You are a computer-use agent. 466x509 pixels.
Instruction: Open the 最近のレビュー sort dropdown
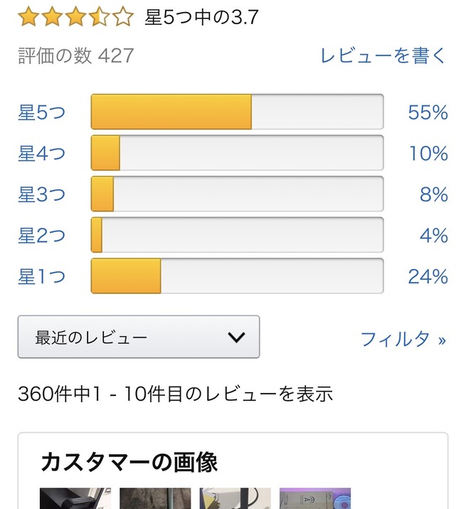(x=138, y=337)
